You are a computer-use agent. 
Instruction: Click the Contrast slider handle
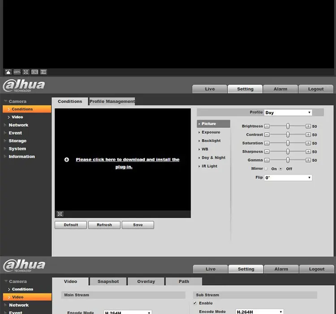288,135
